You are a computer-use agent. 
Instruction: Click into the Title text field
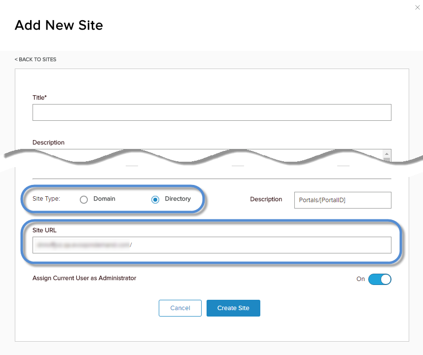tap(211, 112)
